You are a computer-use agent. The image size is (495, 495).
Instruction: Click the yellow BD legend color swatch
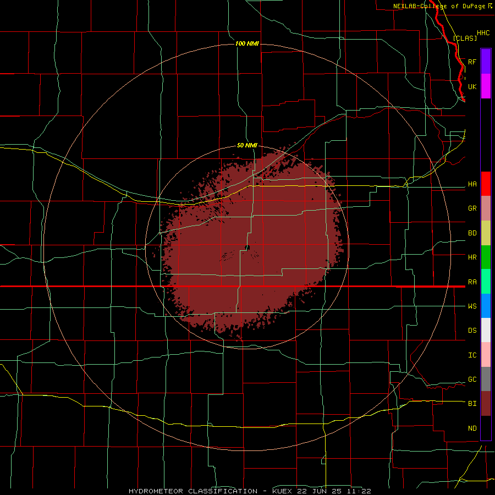coord(486,233)
